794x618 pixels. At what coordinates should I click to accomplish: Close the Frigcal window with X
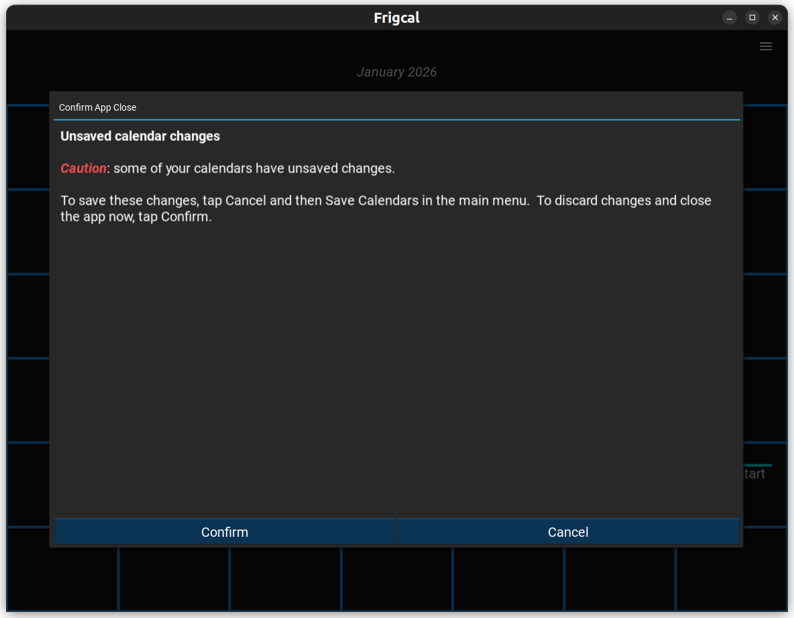click(775, 17)
